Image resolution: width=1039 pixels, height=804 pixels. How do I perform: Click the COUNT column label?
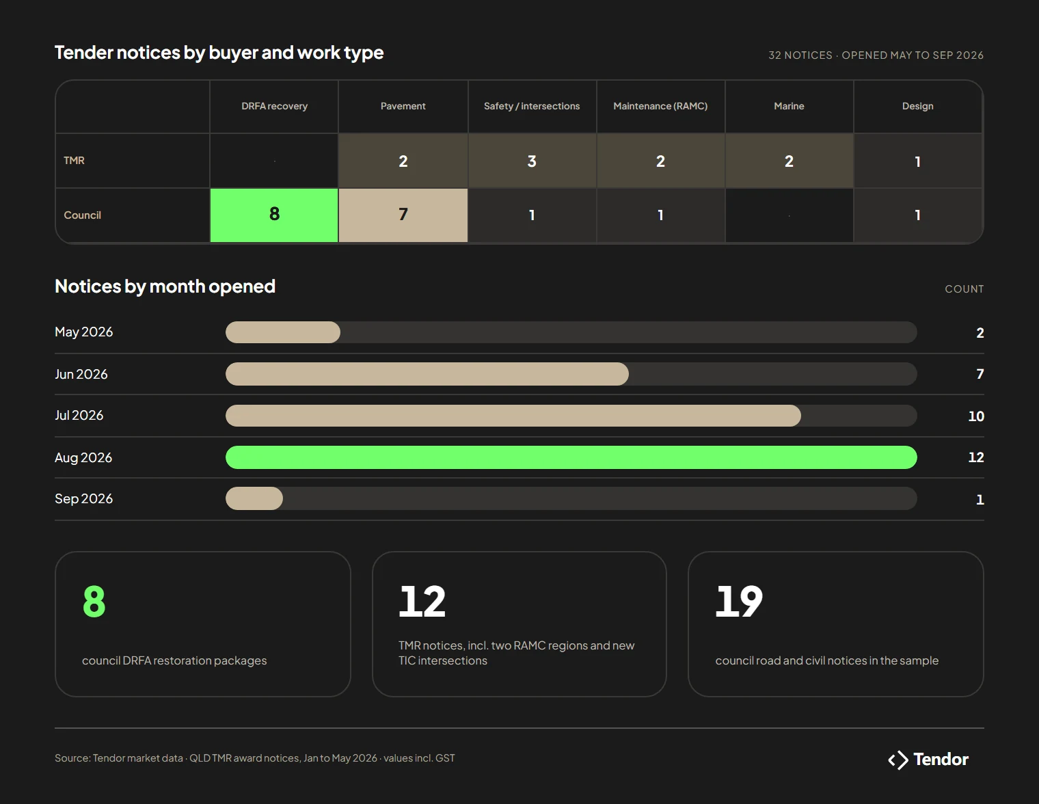pos(964,289)
